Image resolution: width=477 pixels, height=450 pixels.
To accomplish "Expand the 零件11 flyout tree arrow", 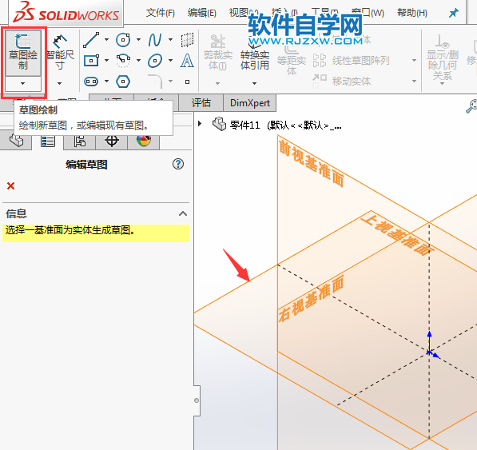I will (x=200, y=124).
